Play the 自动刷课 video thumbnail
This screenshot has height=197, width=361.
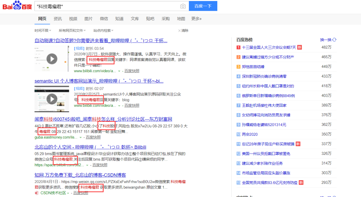point(52,59)
